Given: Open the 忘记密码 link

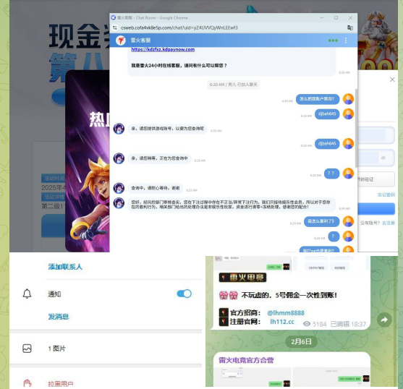Looking at the screenshot, I should 386,195.
